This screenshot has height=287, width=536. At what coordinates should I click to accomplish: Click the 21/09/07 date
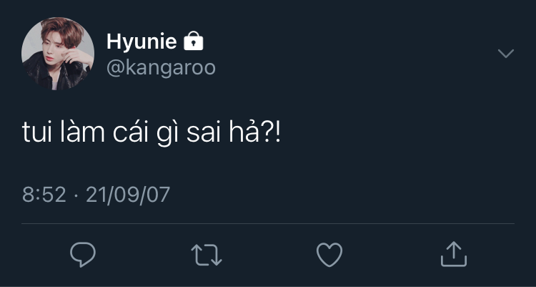128,195
